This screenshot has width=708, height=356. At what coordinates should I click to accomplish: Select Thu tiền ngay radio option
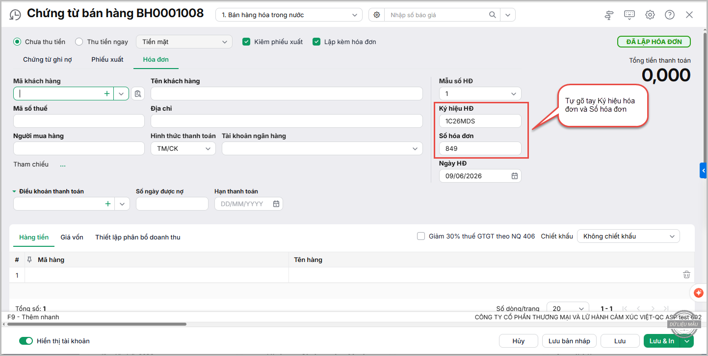pyautogui.click(x=79, y=42)
